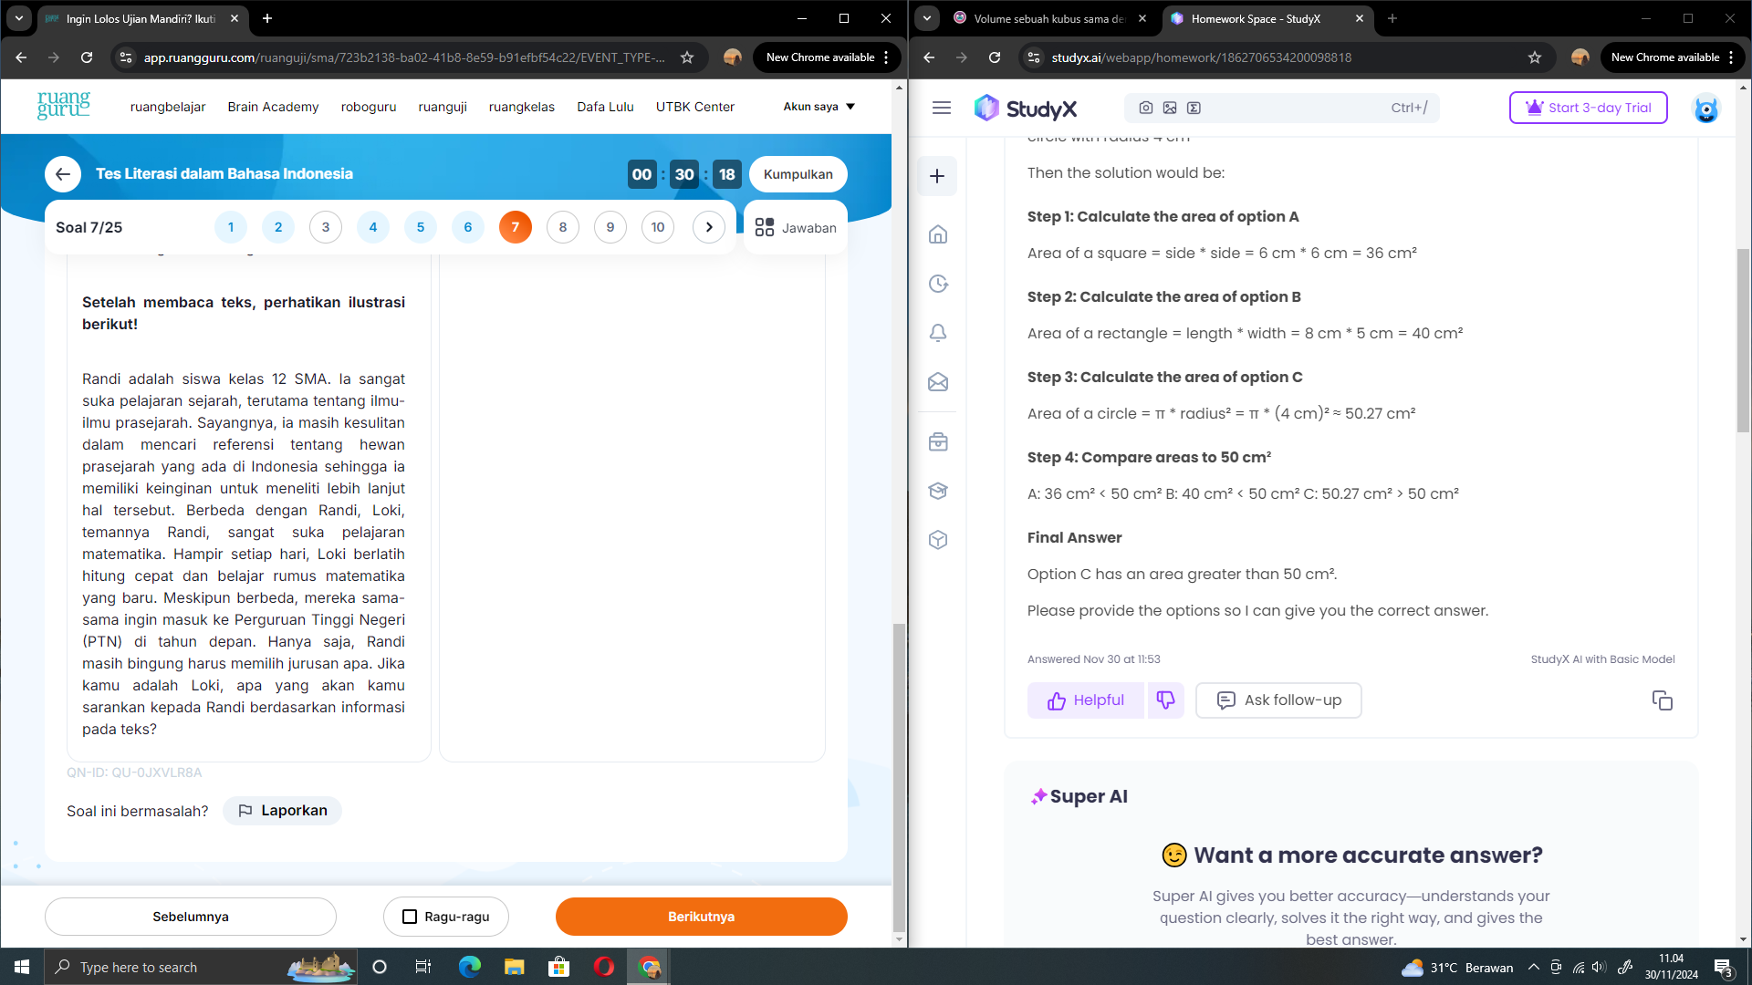Image resolution: width=1752 pixels, height=985 pixels.
Task: Toggle the Ragu-ragu checkbox on question 7
Action: coord(409,917)
